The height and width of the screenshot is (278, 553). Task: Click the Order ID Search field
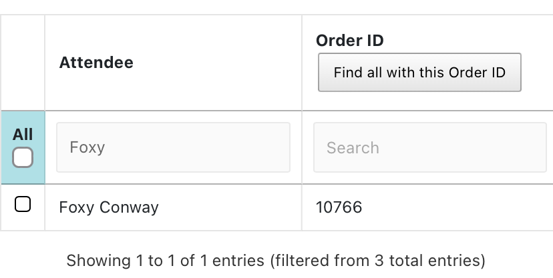429,147
